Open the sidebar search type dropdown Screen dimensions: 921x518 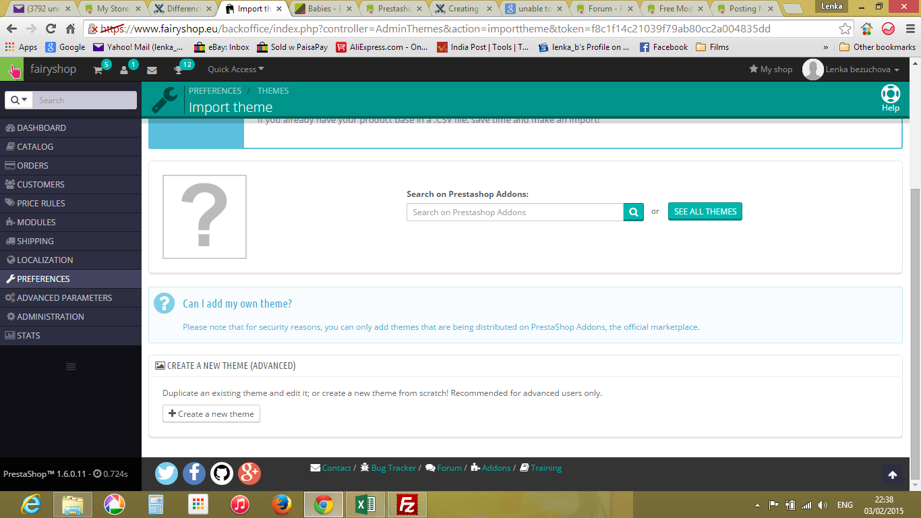pos(19,100)
